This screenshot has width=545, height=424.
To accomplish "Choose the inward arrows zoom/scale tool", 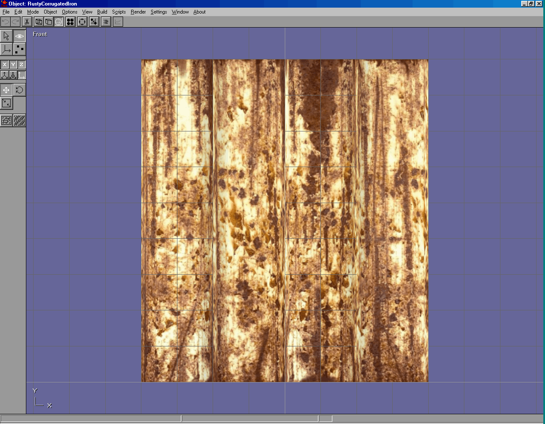I will tap(6, 103).
